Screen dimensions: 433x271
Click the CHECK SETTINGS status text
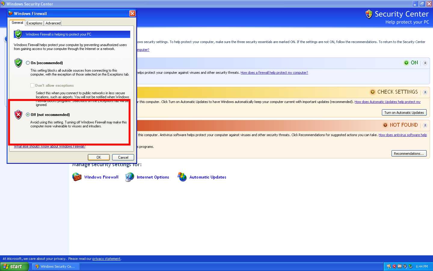coord(398,92)
